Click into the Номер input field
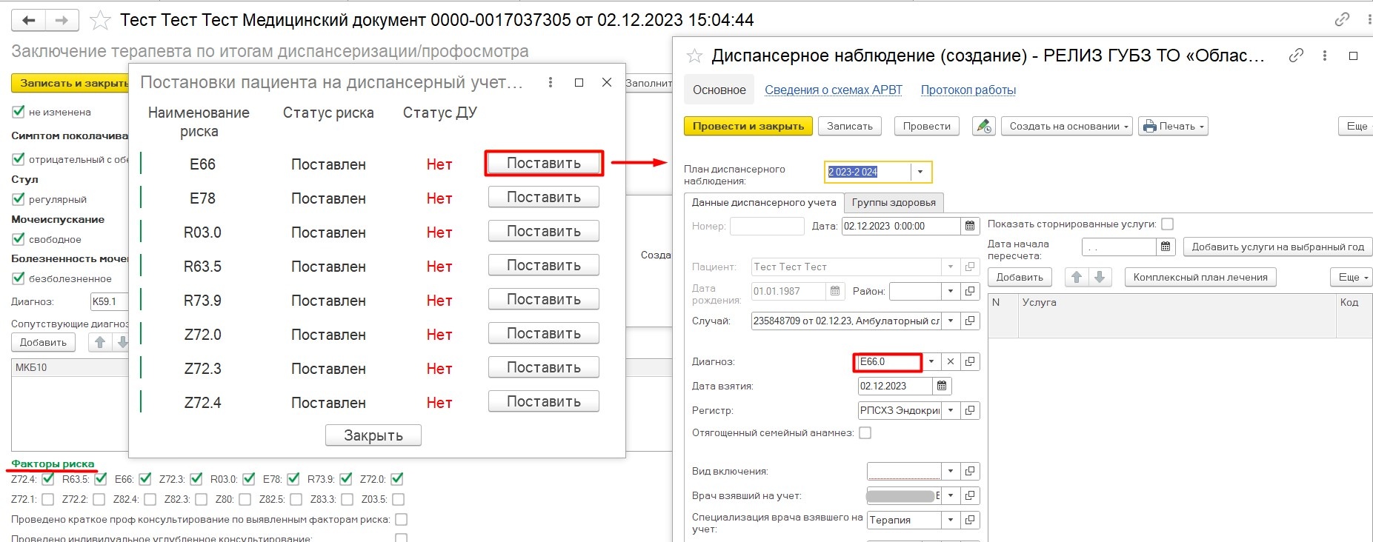The image size is (1373, 542). click(x=766, y=227)
